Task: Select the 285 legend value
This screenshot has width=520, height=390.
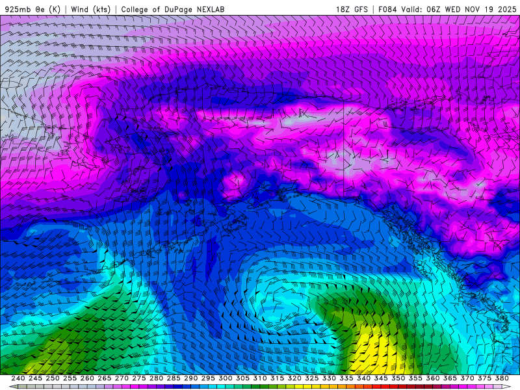Action: pos(174,378)
